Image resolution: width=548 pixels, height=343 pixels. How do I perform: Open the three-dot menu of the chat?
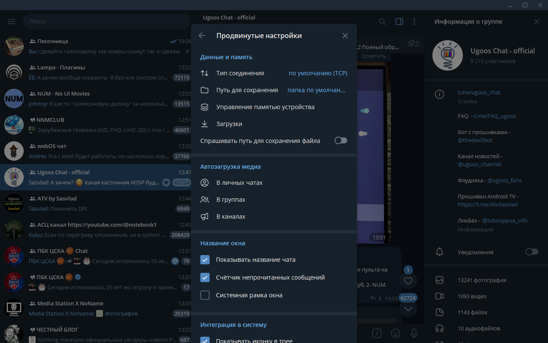414,22
